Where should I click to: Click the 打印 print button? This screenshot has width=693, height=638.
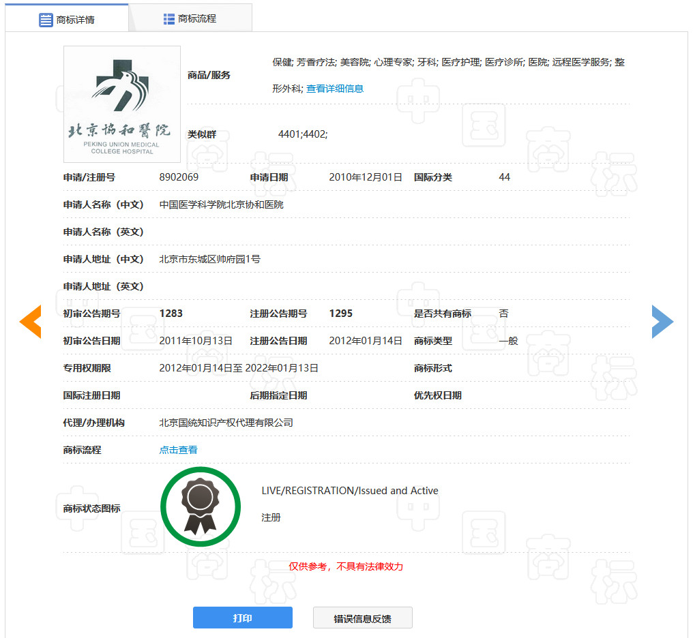point(243,618)
